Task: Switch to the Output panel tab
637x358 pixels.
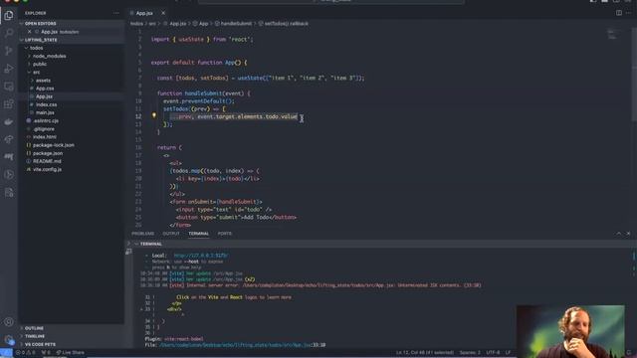Action: point(171,234)
